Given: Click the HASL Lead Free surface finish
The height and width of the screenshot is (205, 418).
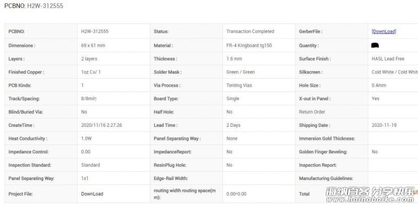Looking at the screenshot, I should coord(388,58).
